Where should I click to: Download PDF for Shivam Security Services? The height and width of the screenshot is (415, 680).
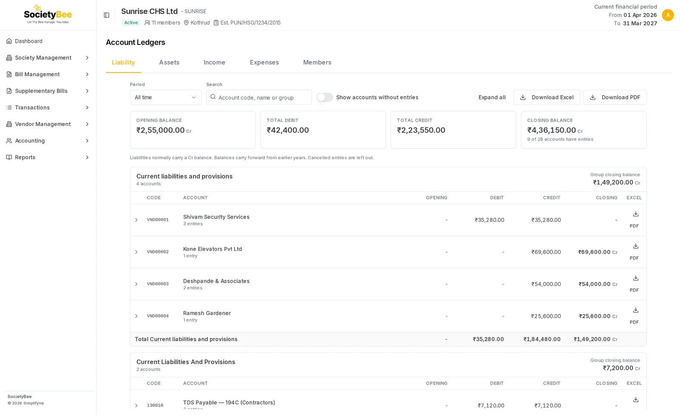coord(634,226)
